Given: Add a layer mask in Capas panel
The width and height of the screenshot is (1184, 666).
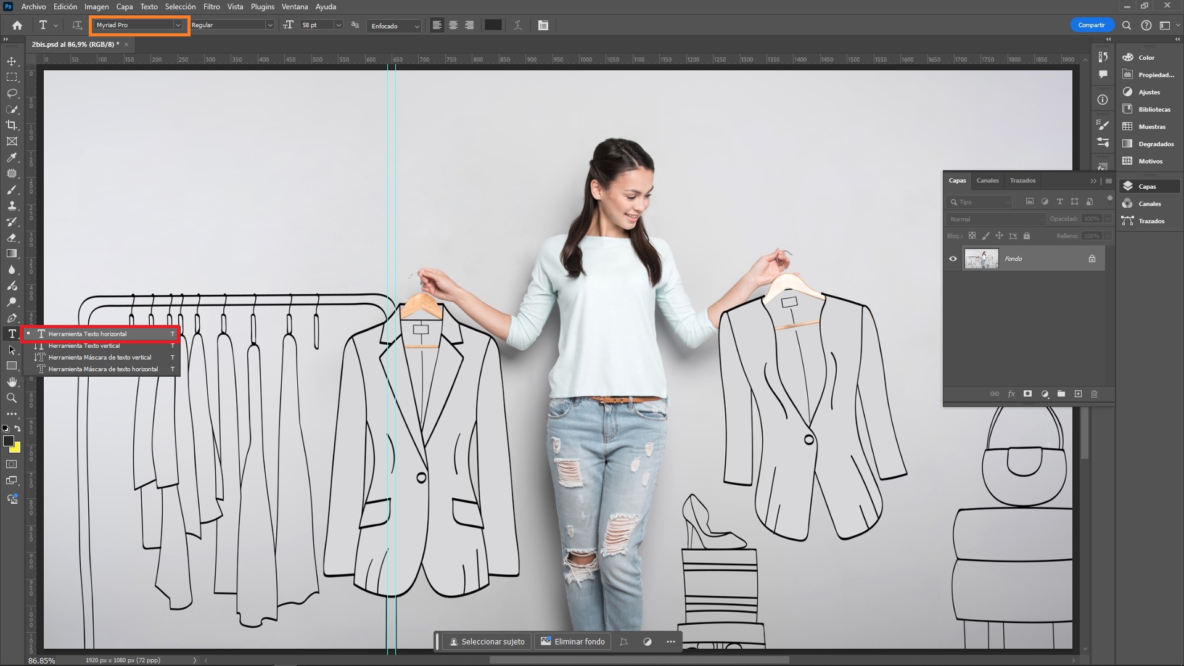Looking at the screenshot, I should pyautogui.click(x=1027, y=393).
